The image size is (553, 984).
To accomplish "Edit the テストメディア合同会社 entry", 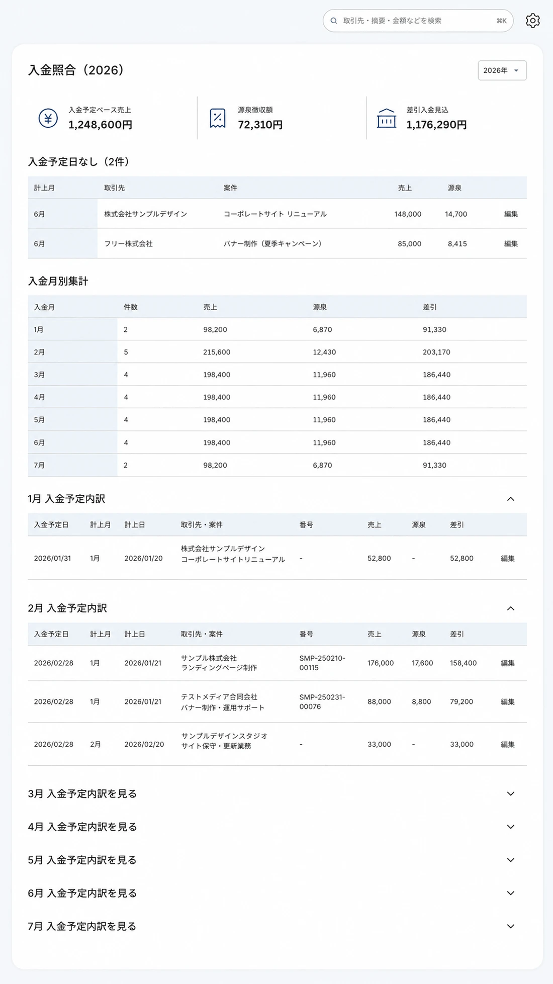I will tap(508, 701).
